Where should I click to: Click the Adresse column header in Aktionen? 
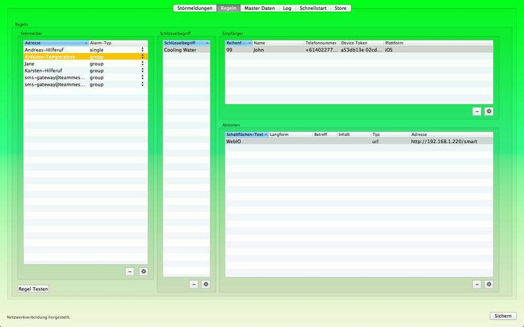coord(451,135)
